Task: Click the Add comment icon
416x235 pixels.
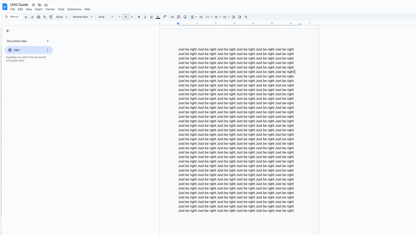Action: point(179,17)
